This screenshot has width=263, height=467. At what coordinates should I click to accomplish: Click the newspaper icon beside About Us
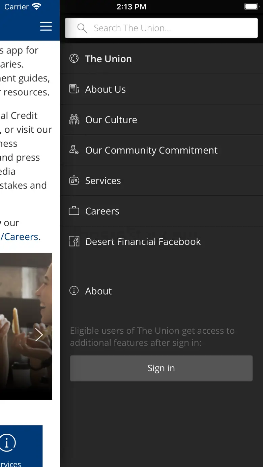coord(74,89)
